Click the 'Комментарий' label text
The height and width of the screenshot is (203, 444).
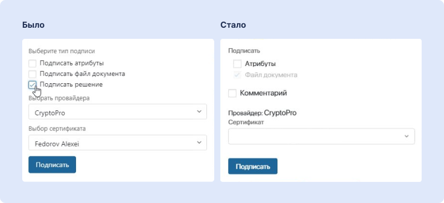[x=263, y=93]
